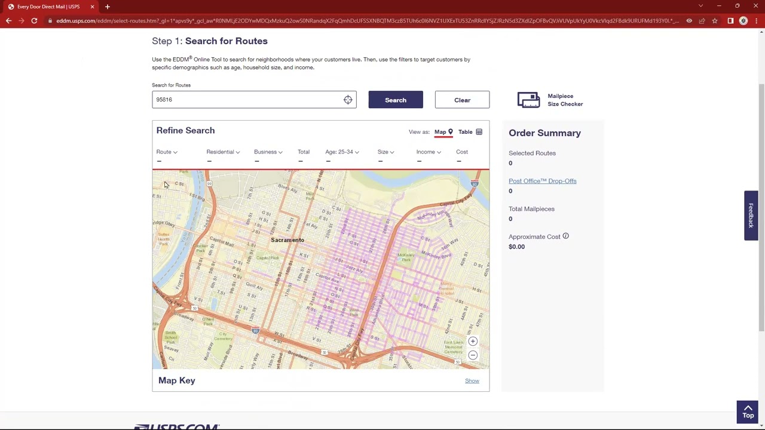Select the Every Door Direct Mail browser tab
Viewport: 765px width, 430px height.
click(x=49, y=7)
